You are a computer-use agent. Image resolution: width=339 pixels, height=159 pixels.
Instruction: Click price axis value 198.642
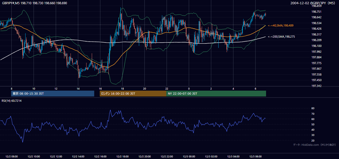(x=316, y=17)
